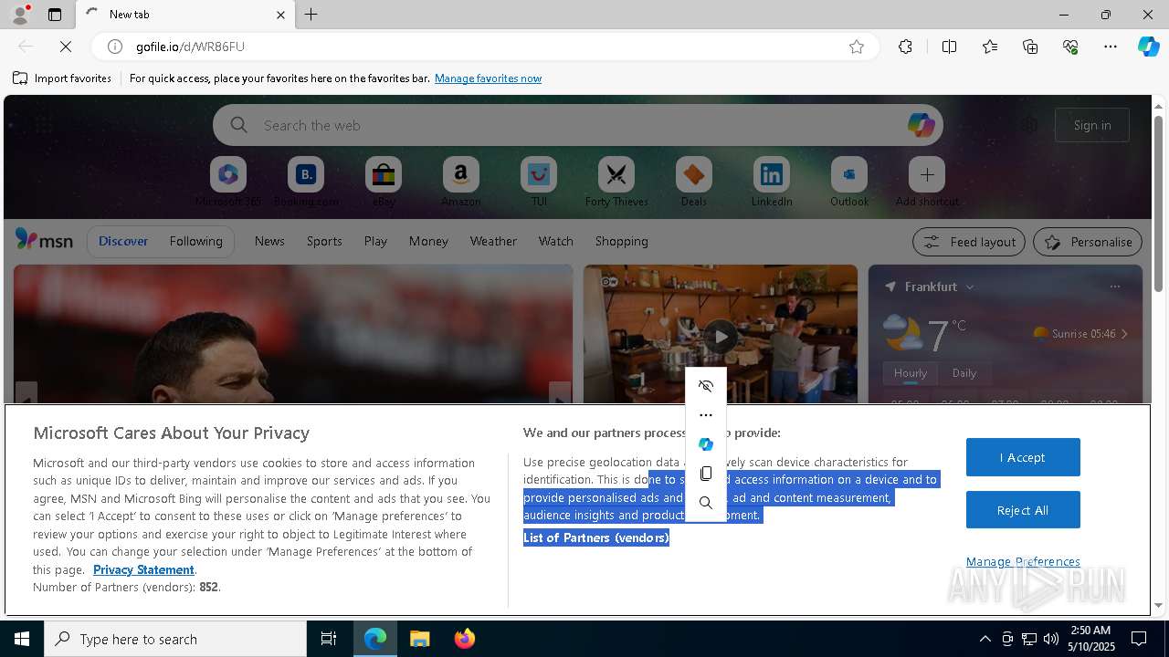
Task: Open the Watch section
Action: (555, 241)
